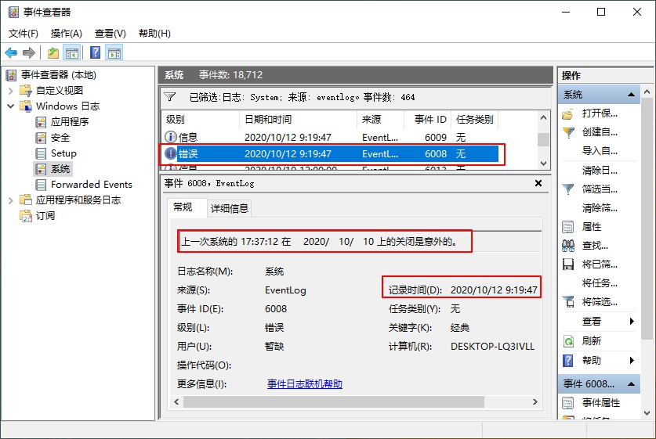Sort by the 级别 column header

200,120
